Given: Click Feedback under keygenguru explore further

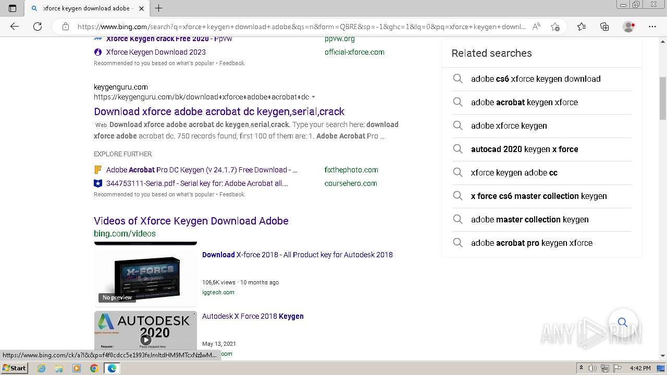Looking at the screenshot, I should 232,194.
